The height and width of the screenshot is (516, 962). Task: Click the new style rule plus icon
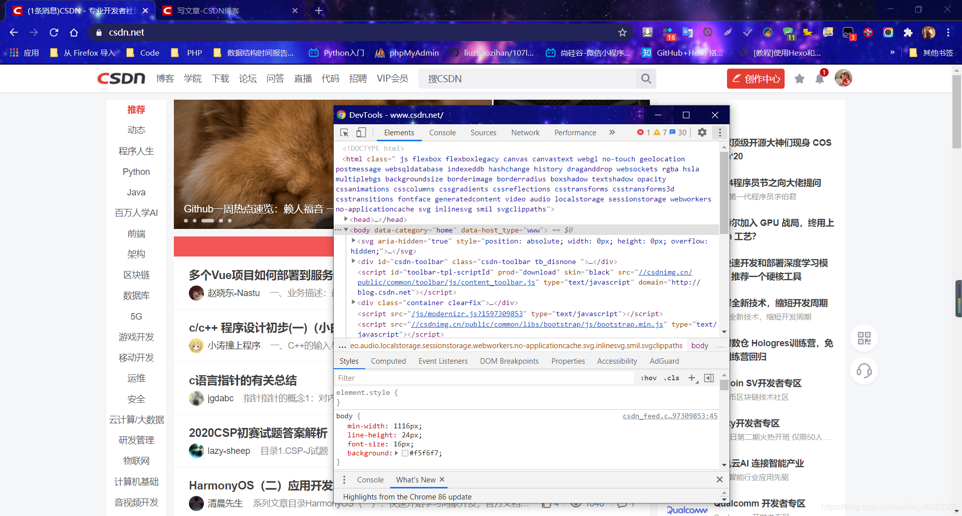(x=692, y=378)
